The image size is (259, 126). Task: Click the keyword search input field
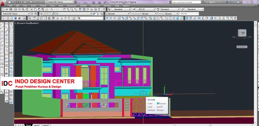pyautogui.click(x=186, y=2)
